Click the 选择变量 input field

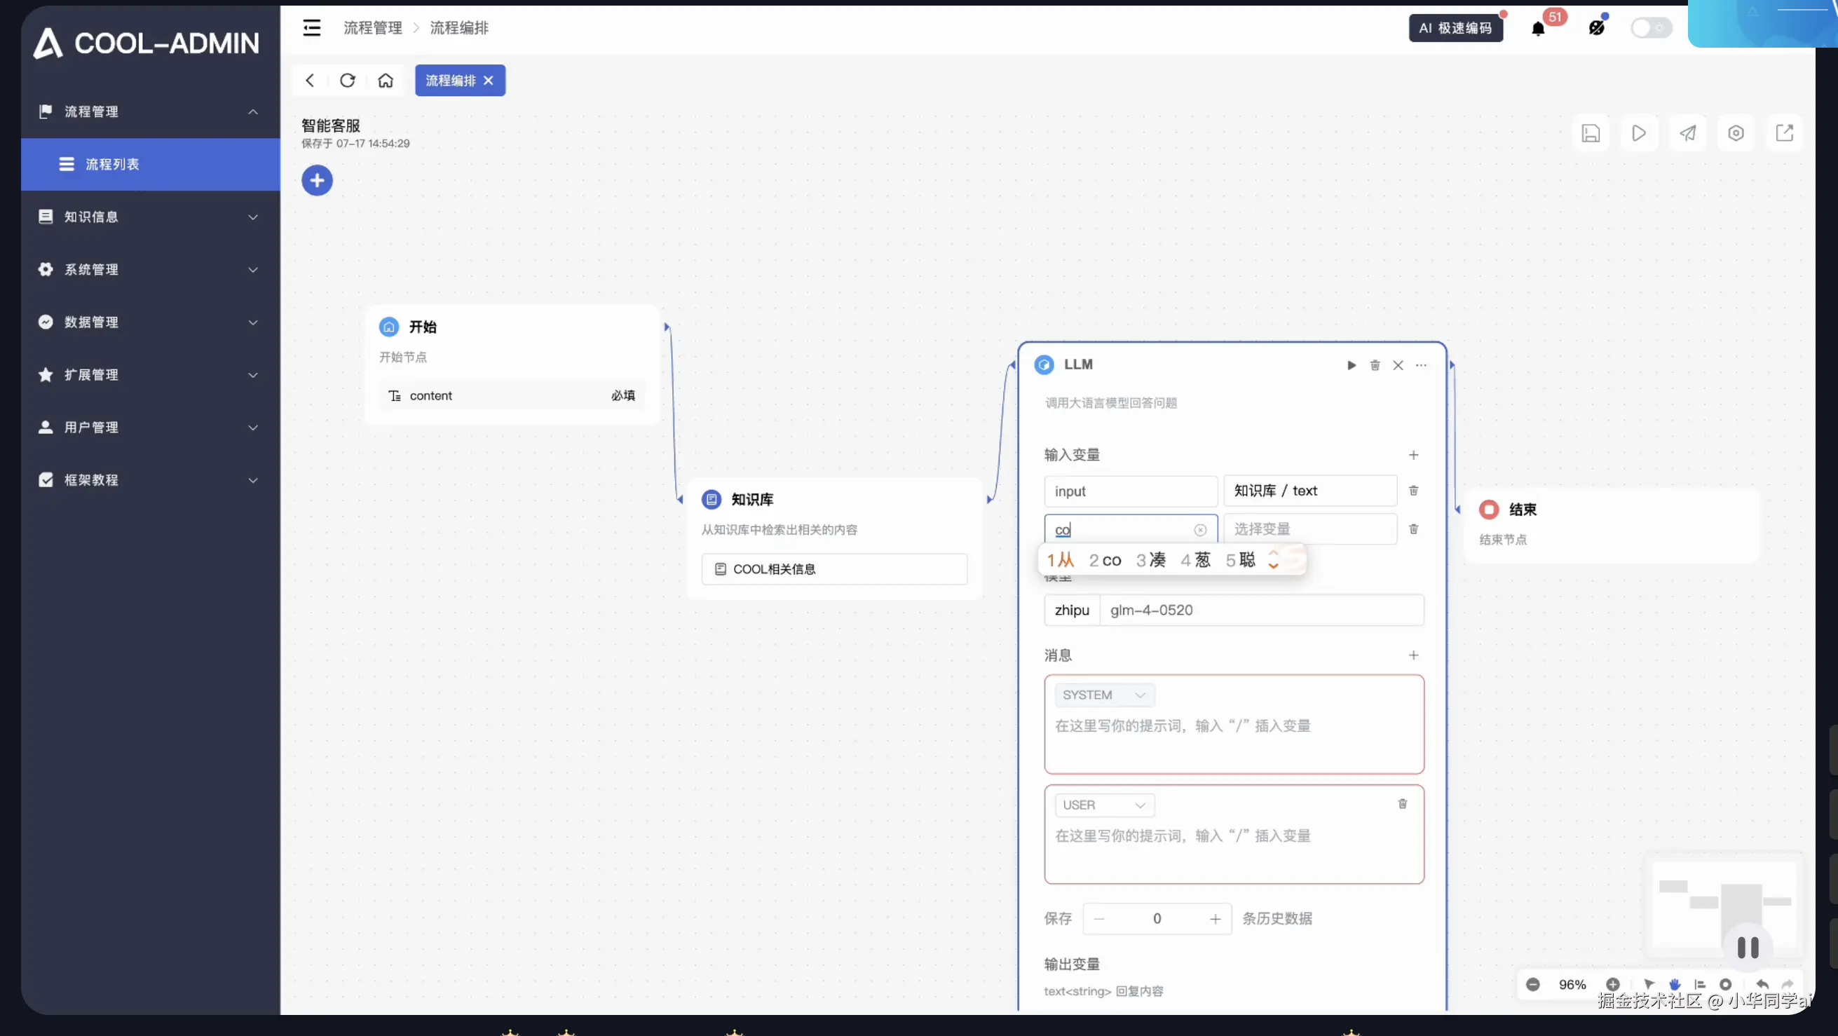[x=1309, y=529]
